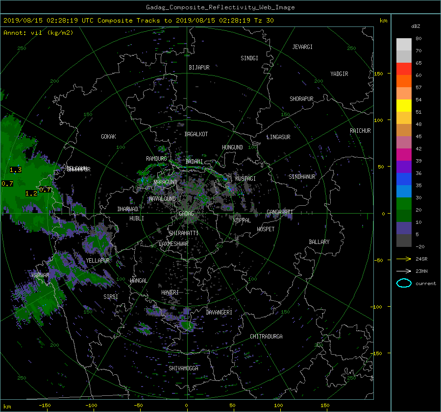Click the RAMDURG city label
Screen dimensions: 441x412
click(156, 159)
